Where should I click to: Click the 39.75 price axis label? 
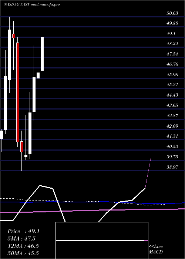coord(172,157)
